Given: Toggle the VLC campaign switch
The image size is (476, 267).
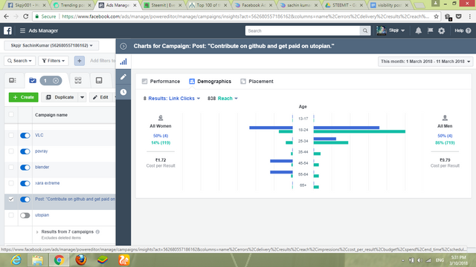Looking at the screenshot, I should (x=25, y=135).
